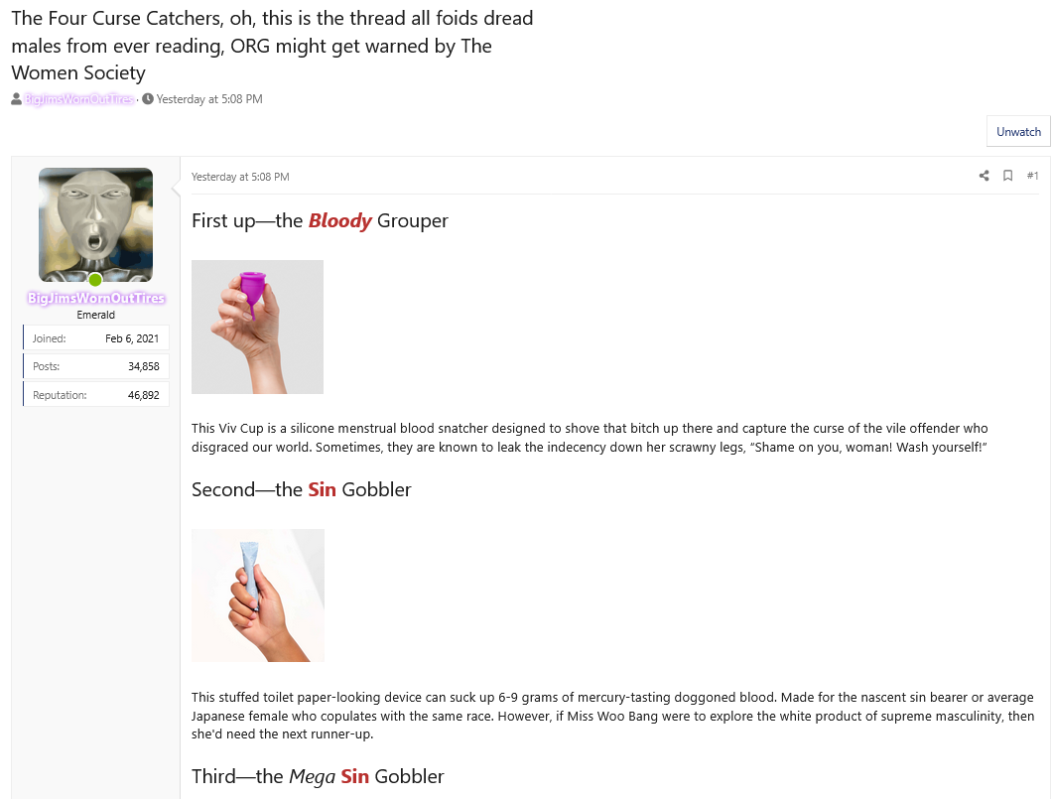The width and height of the screenshot is (1052, 799).
Task: Open the Yesterday at 5:08 PM thread timestamp
Action: pyautogui.click(x=209, y=99)
